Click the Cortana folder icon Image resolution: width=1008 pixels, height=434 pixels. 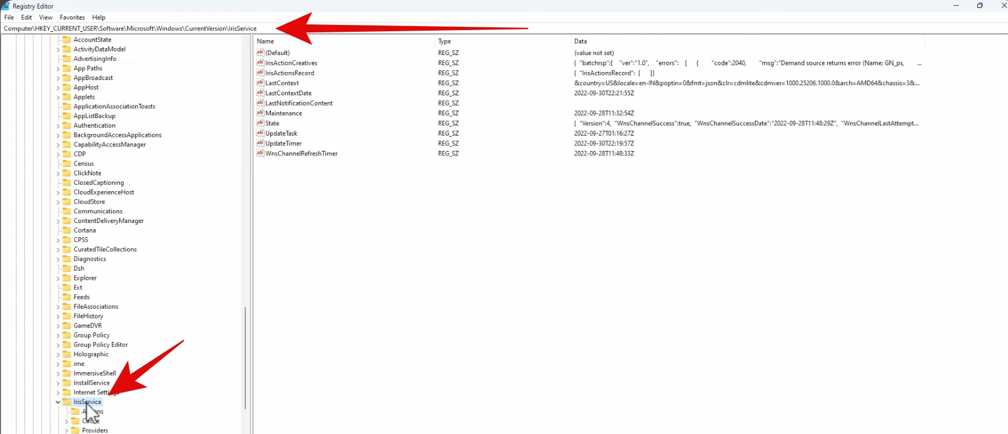(x=67, y=230)
